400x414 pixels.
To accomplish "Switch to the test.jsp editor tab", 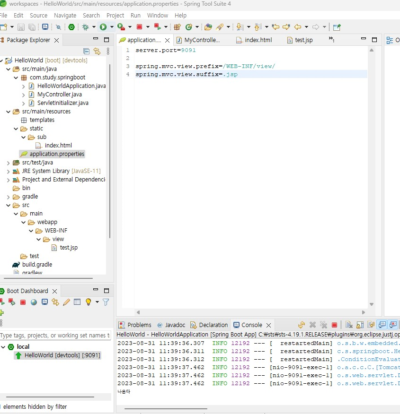I will (x=300, y=40).
